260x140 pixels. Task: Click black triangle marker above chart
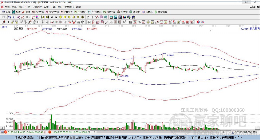[x=211, y=30]
